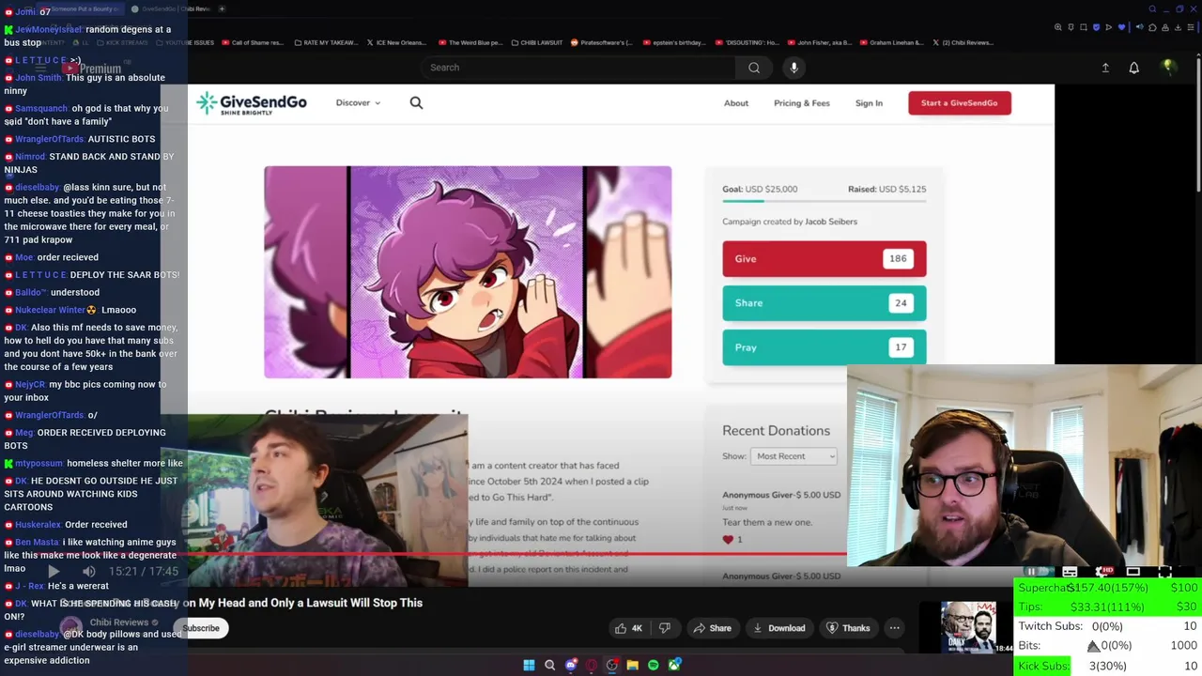
Task: Open the 'Piratesoftware's' bookmark
Action: point(601,42)
